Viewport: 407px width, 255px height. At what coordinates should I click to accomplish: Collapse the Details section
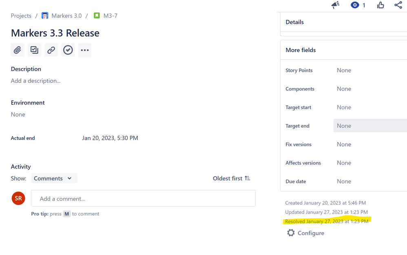click(x=294, y=22)
